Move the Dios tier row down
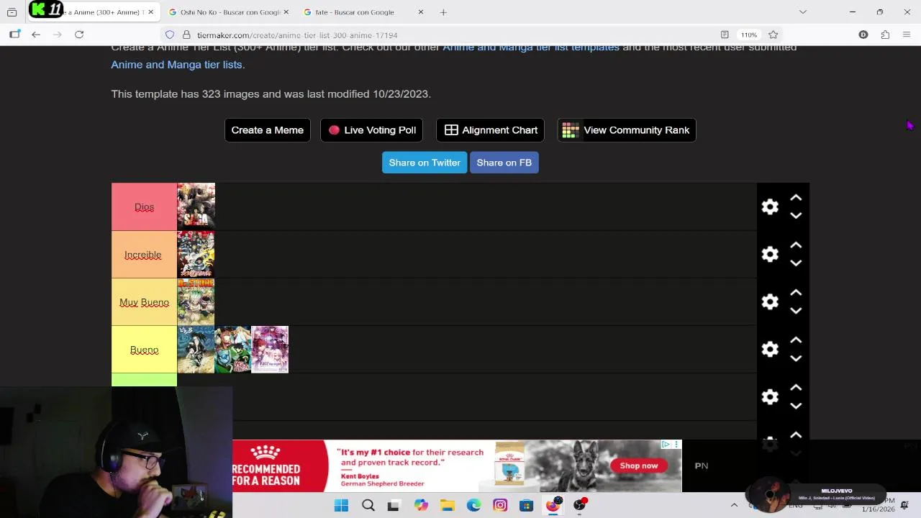921x518 pixels. (796, 216)
